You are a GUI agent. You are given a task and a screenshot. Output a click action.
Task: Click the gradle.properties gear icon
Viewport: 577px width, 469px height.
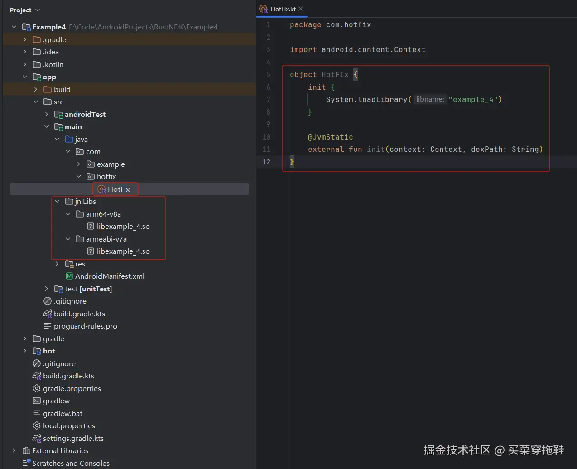(x=37, y=388)
